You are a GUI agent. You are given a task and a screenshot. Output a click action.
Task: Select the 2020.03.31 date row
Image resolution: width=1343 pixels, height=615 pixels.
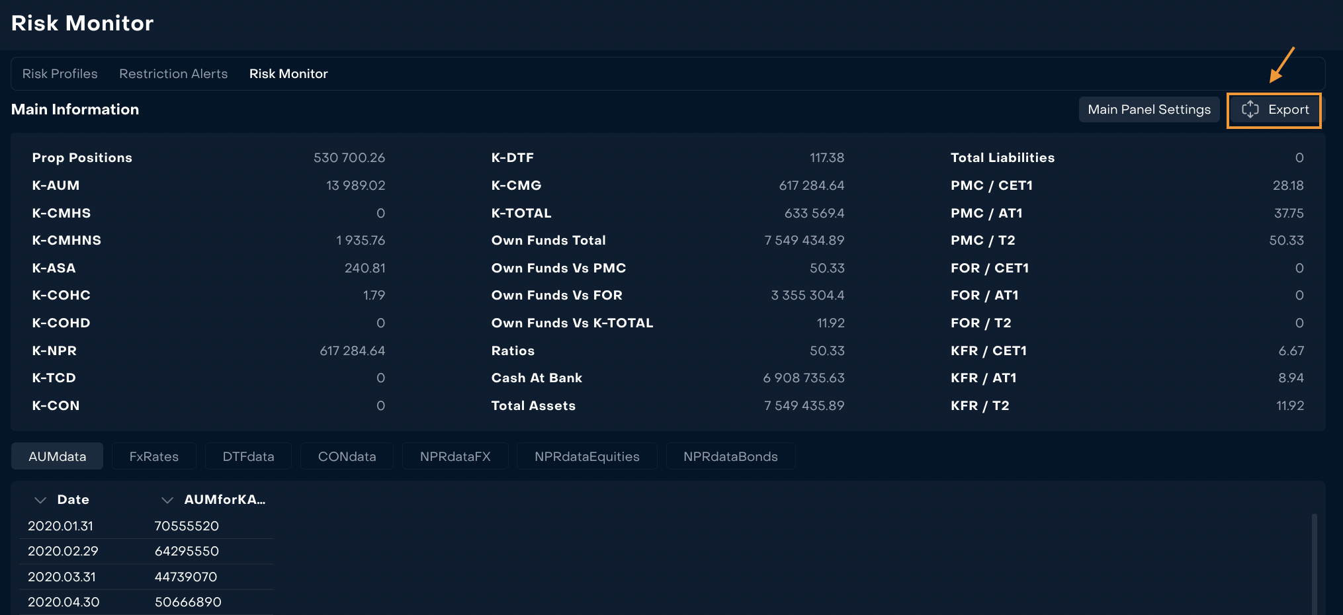(62, 577)
